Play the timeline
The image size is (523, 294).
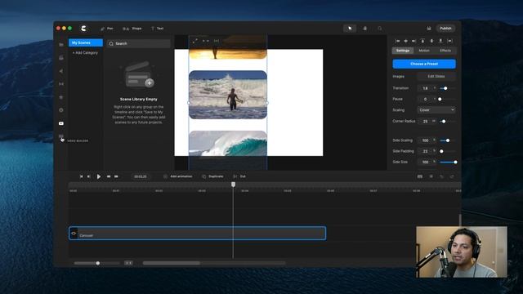[99, 176]
